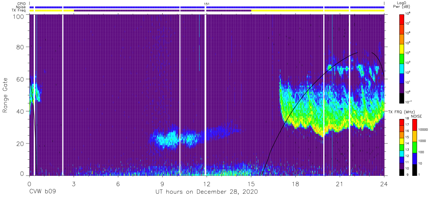Click the range gate tick label 80

tap(20, 47)
